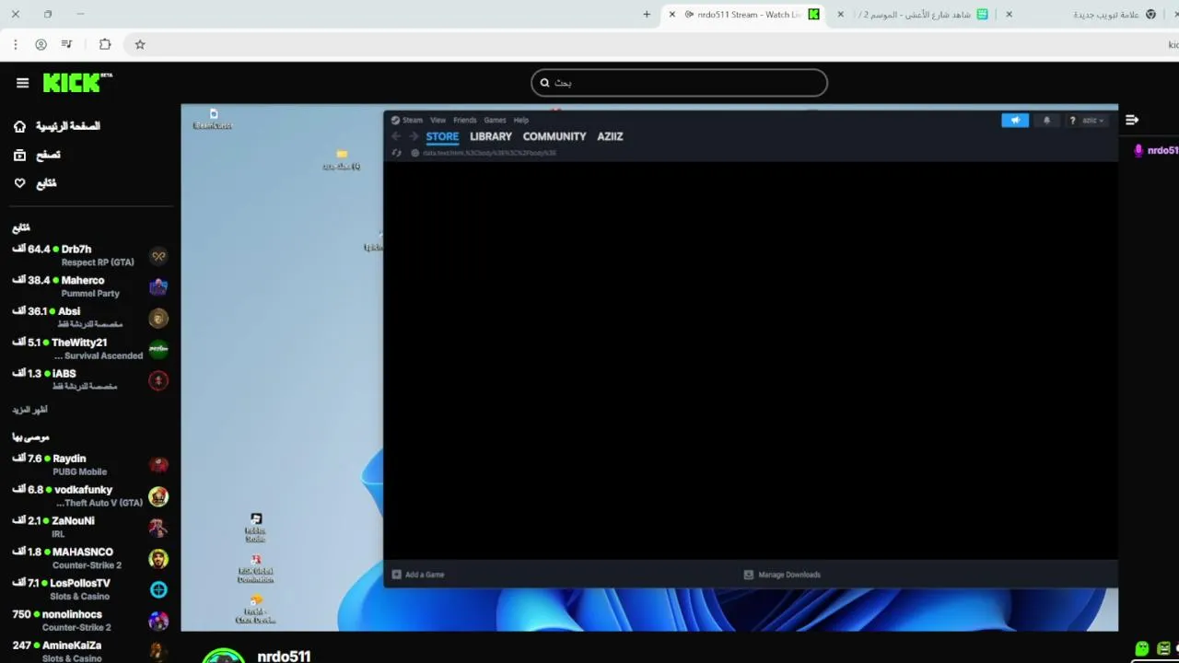
Task: Open Maherco channel in sidebar
Action: (90, 286)
